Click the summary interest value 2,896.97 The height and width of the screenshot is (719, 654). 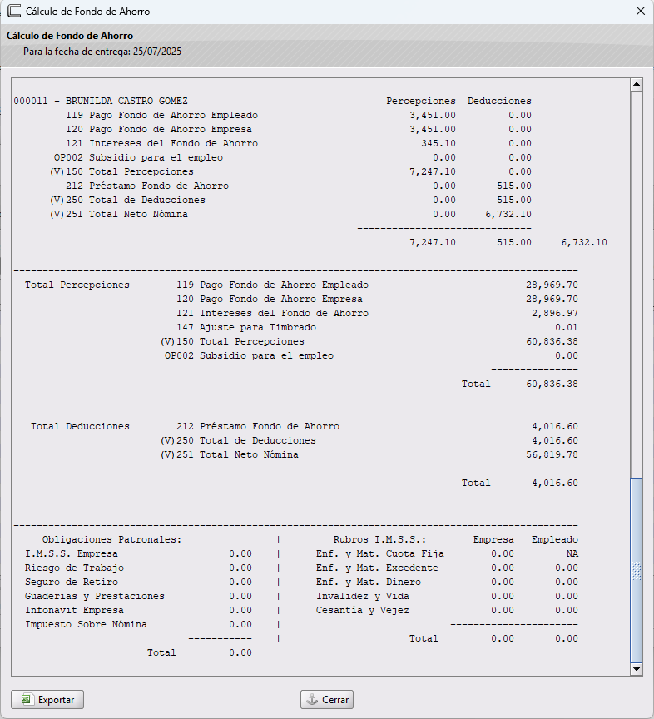tap(554, 313)
